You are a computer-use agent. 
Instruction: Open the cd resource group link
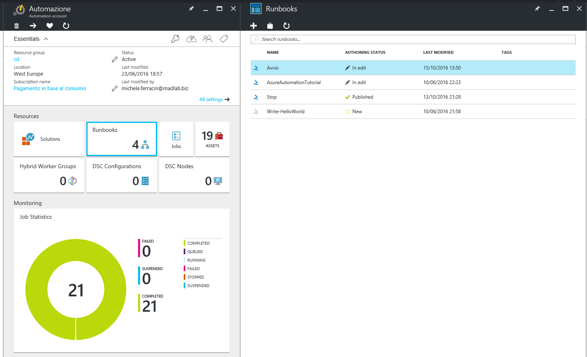17,59
